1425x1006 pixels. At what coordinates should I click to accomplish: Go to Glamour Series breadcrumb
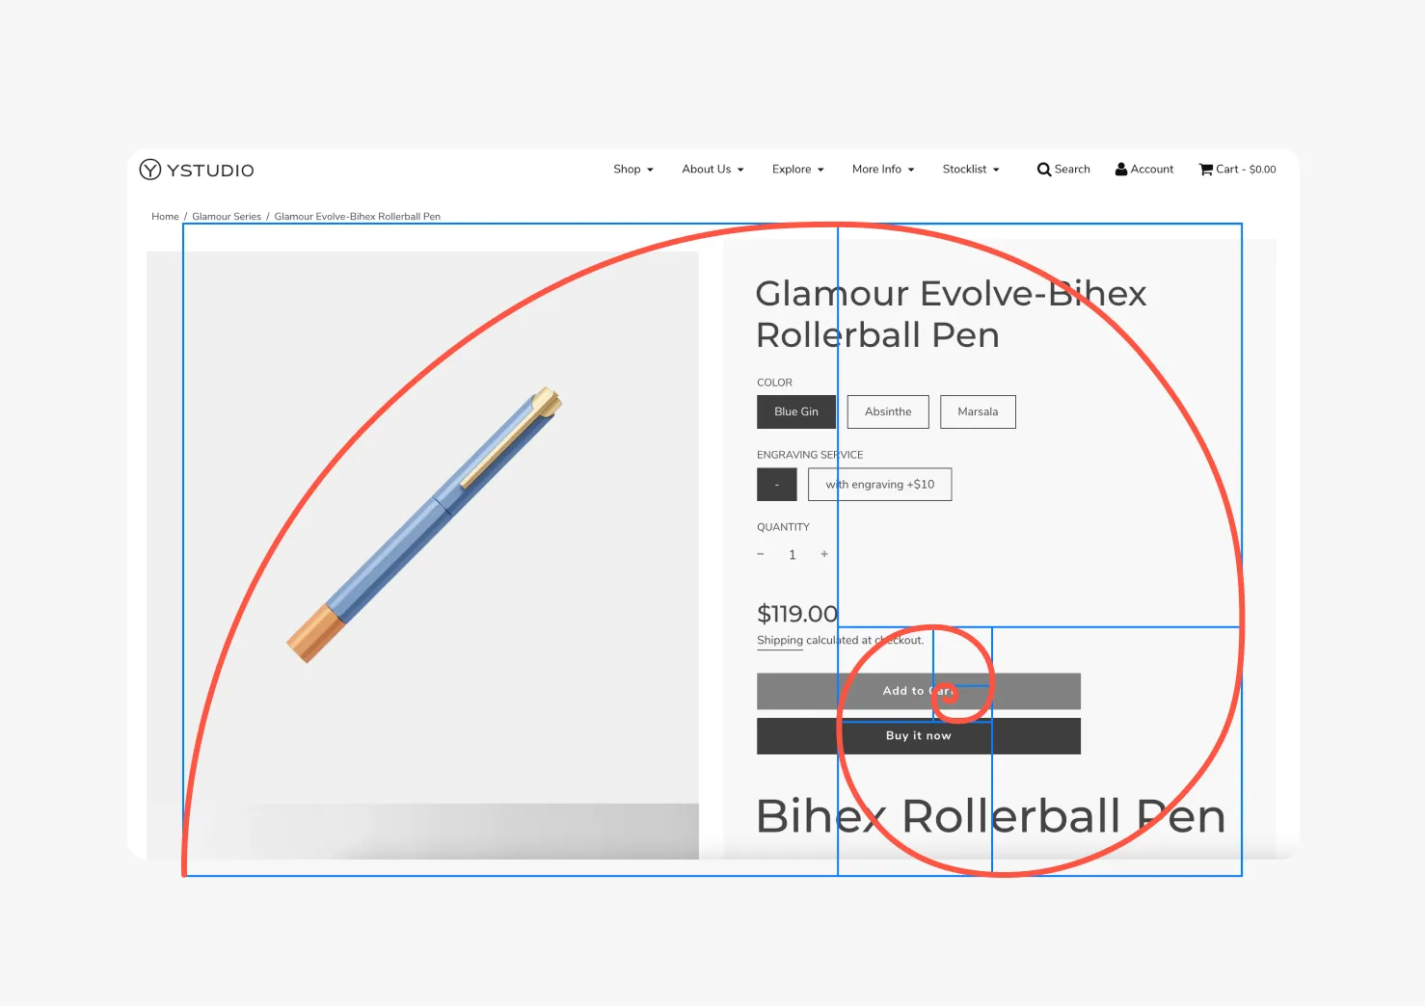click(x=227, y=217)
